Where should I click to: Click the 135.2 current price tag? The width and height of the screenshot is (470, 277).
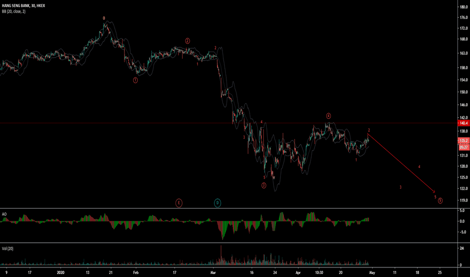click(x=464, y=141)
